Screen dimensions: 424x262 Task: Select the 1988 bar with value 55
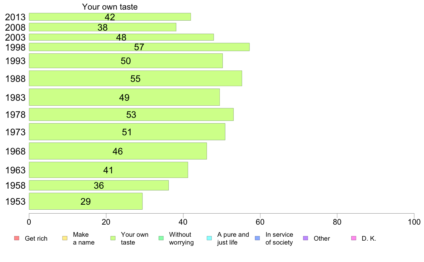click(136, 79)
